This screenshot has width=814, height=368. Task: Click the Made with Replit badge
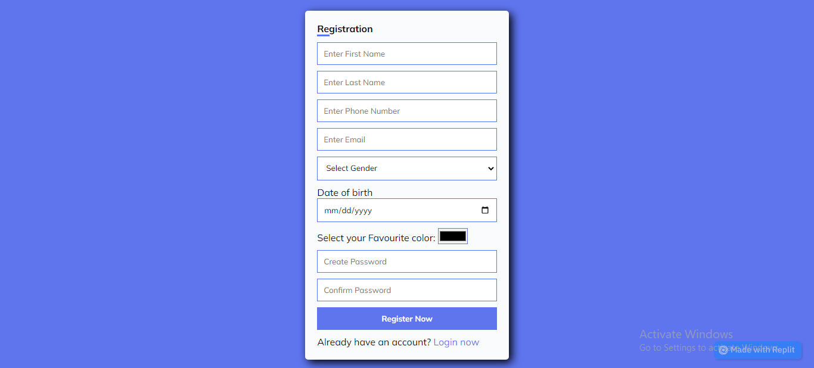758,350
